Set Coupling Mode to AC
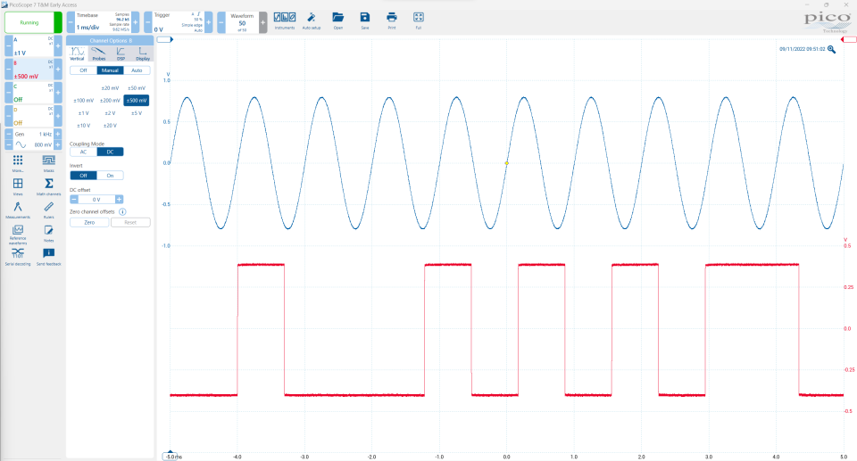 click(83, 152)
